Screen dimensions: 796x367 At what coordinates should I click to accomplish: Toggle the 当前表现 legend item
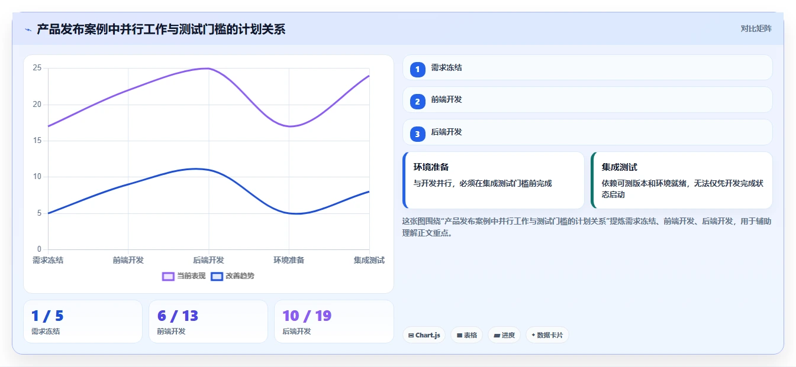coord(184,276)
